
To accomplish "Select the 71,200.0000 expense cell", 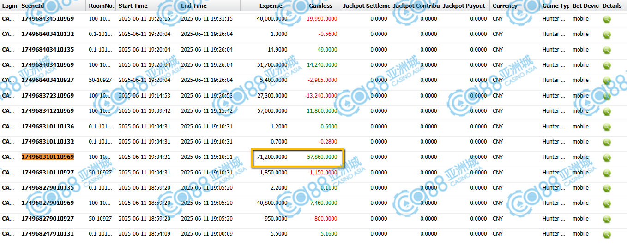I will point(272,157).
